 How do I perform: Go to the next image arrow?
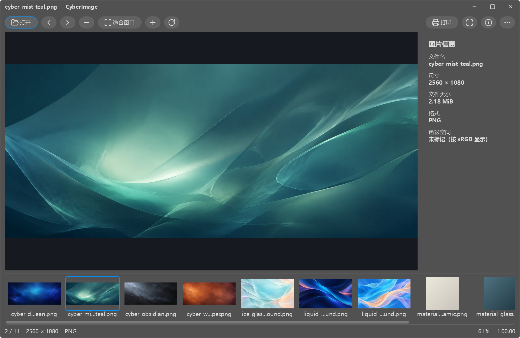pyautogui.click(x=68, y=23)
